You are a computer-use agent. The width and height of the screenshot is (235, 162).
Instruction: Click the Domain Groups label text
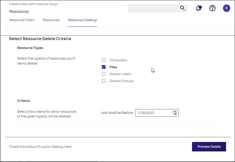[x=121, y=81]
